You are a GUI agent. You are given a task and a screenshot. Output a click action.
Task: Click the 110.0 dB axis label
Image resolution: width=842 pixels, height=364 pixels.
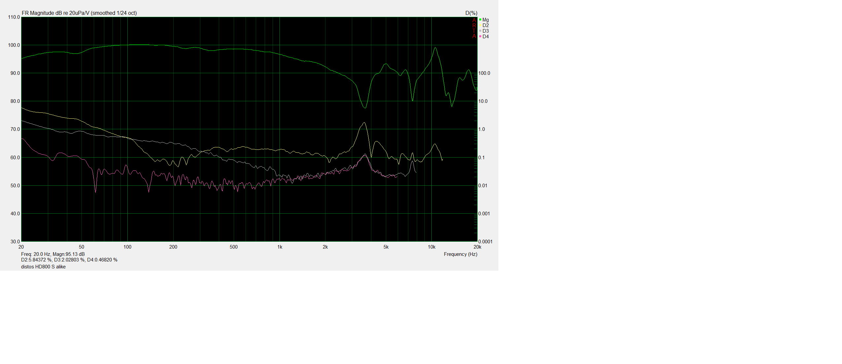14,17
